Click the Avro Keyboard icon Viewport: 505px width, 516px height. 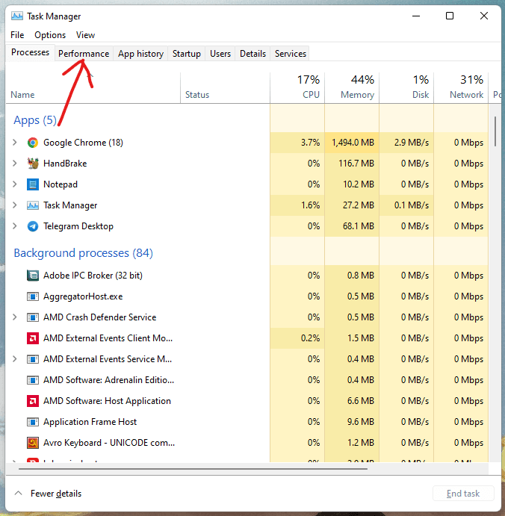click(33, 443)
